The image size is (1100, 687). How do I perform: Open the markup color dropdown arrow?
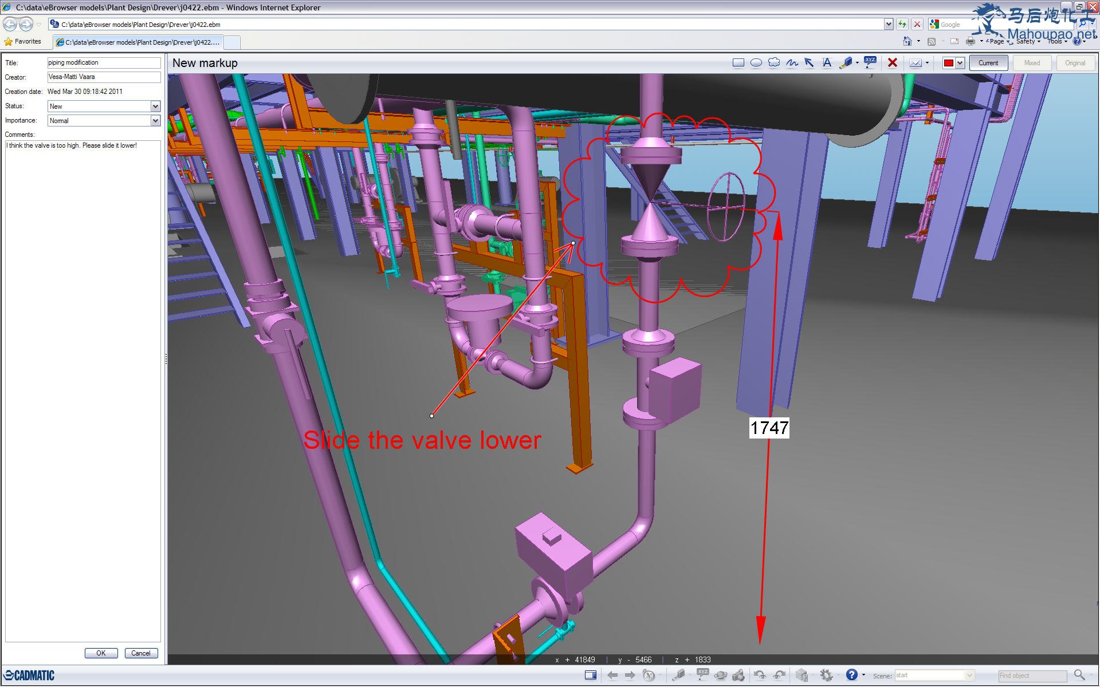coord(960,63)
